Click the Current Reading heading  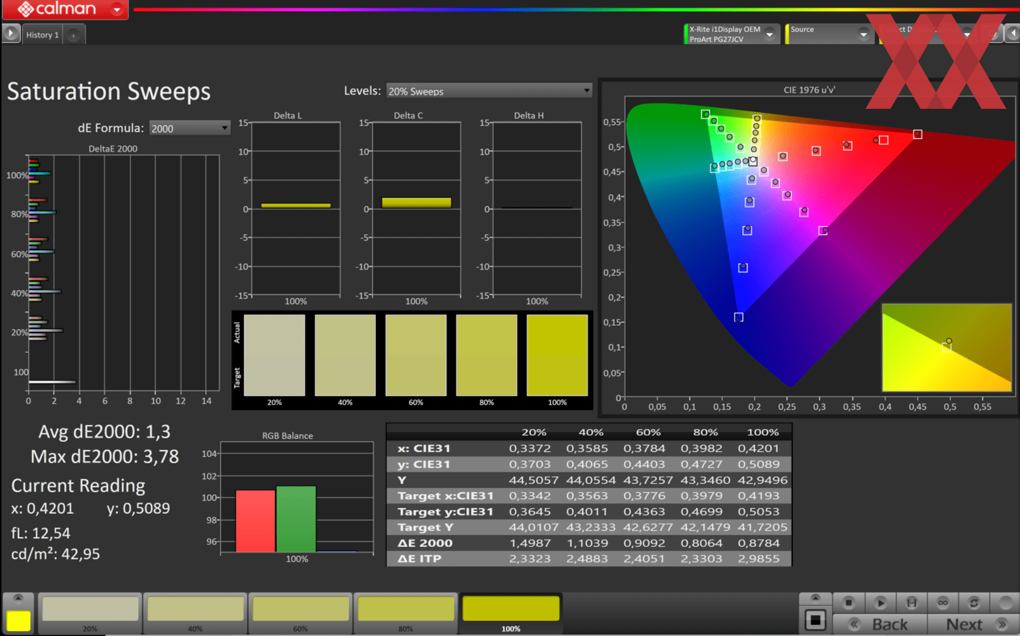pos(78,486)
